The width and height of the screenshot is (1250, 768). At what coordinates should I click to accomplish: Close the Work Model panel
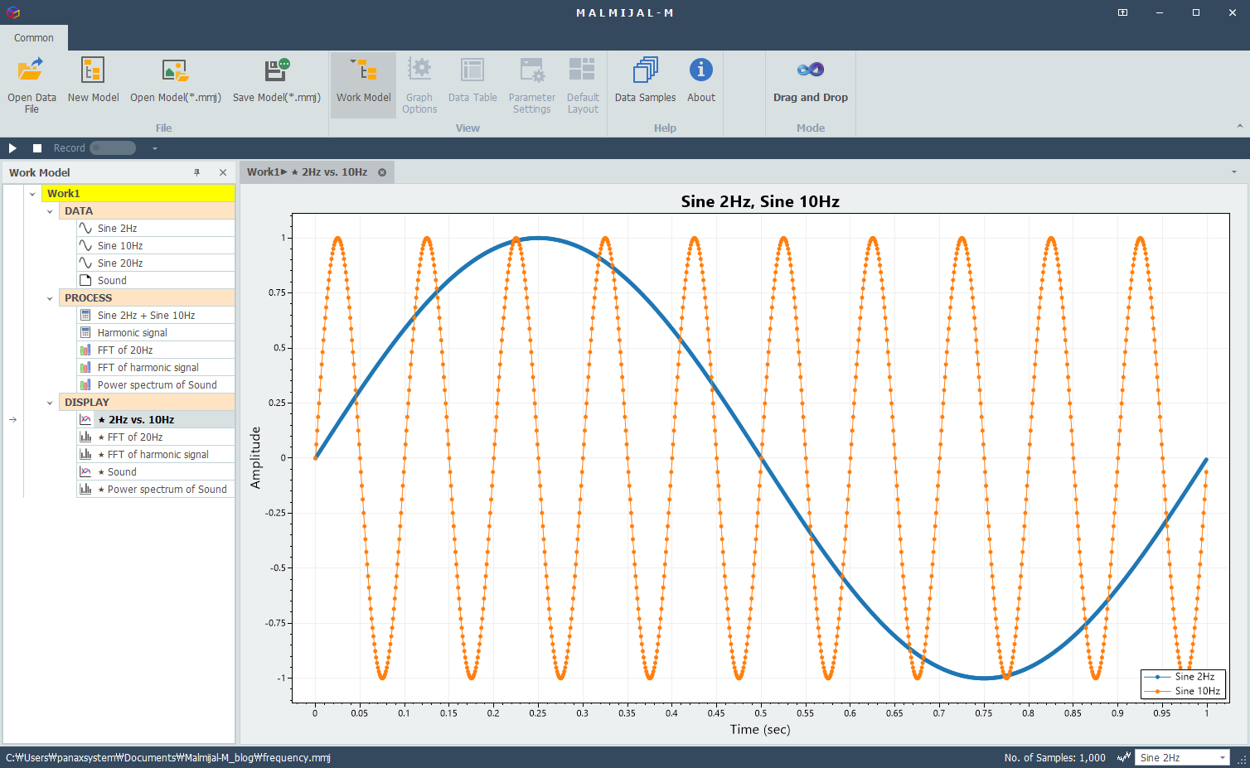tap(223, 172)
